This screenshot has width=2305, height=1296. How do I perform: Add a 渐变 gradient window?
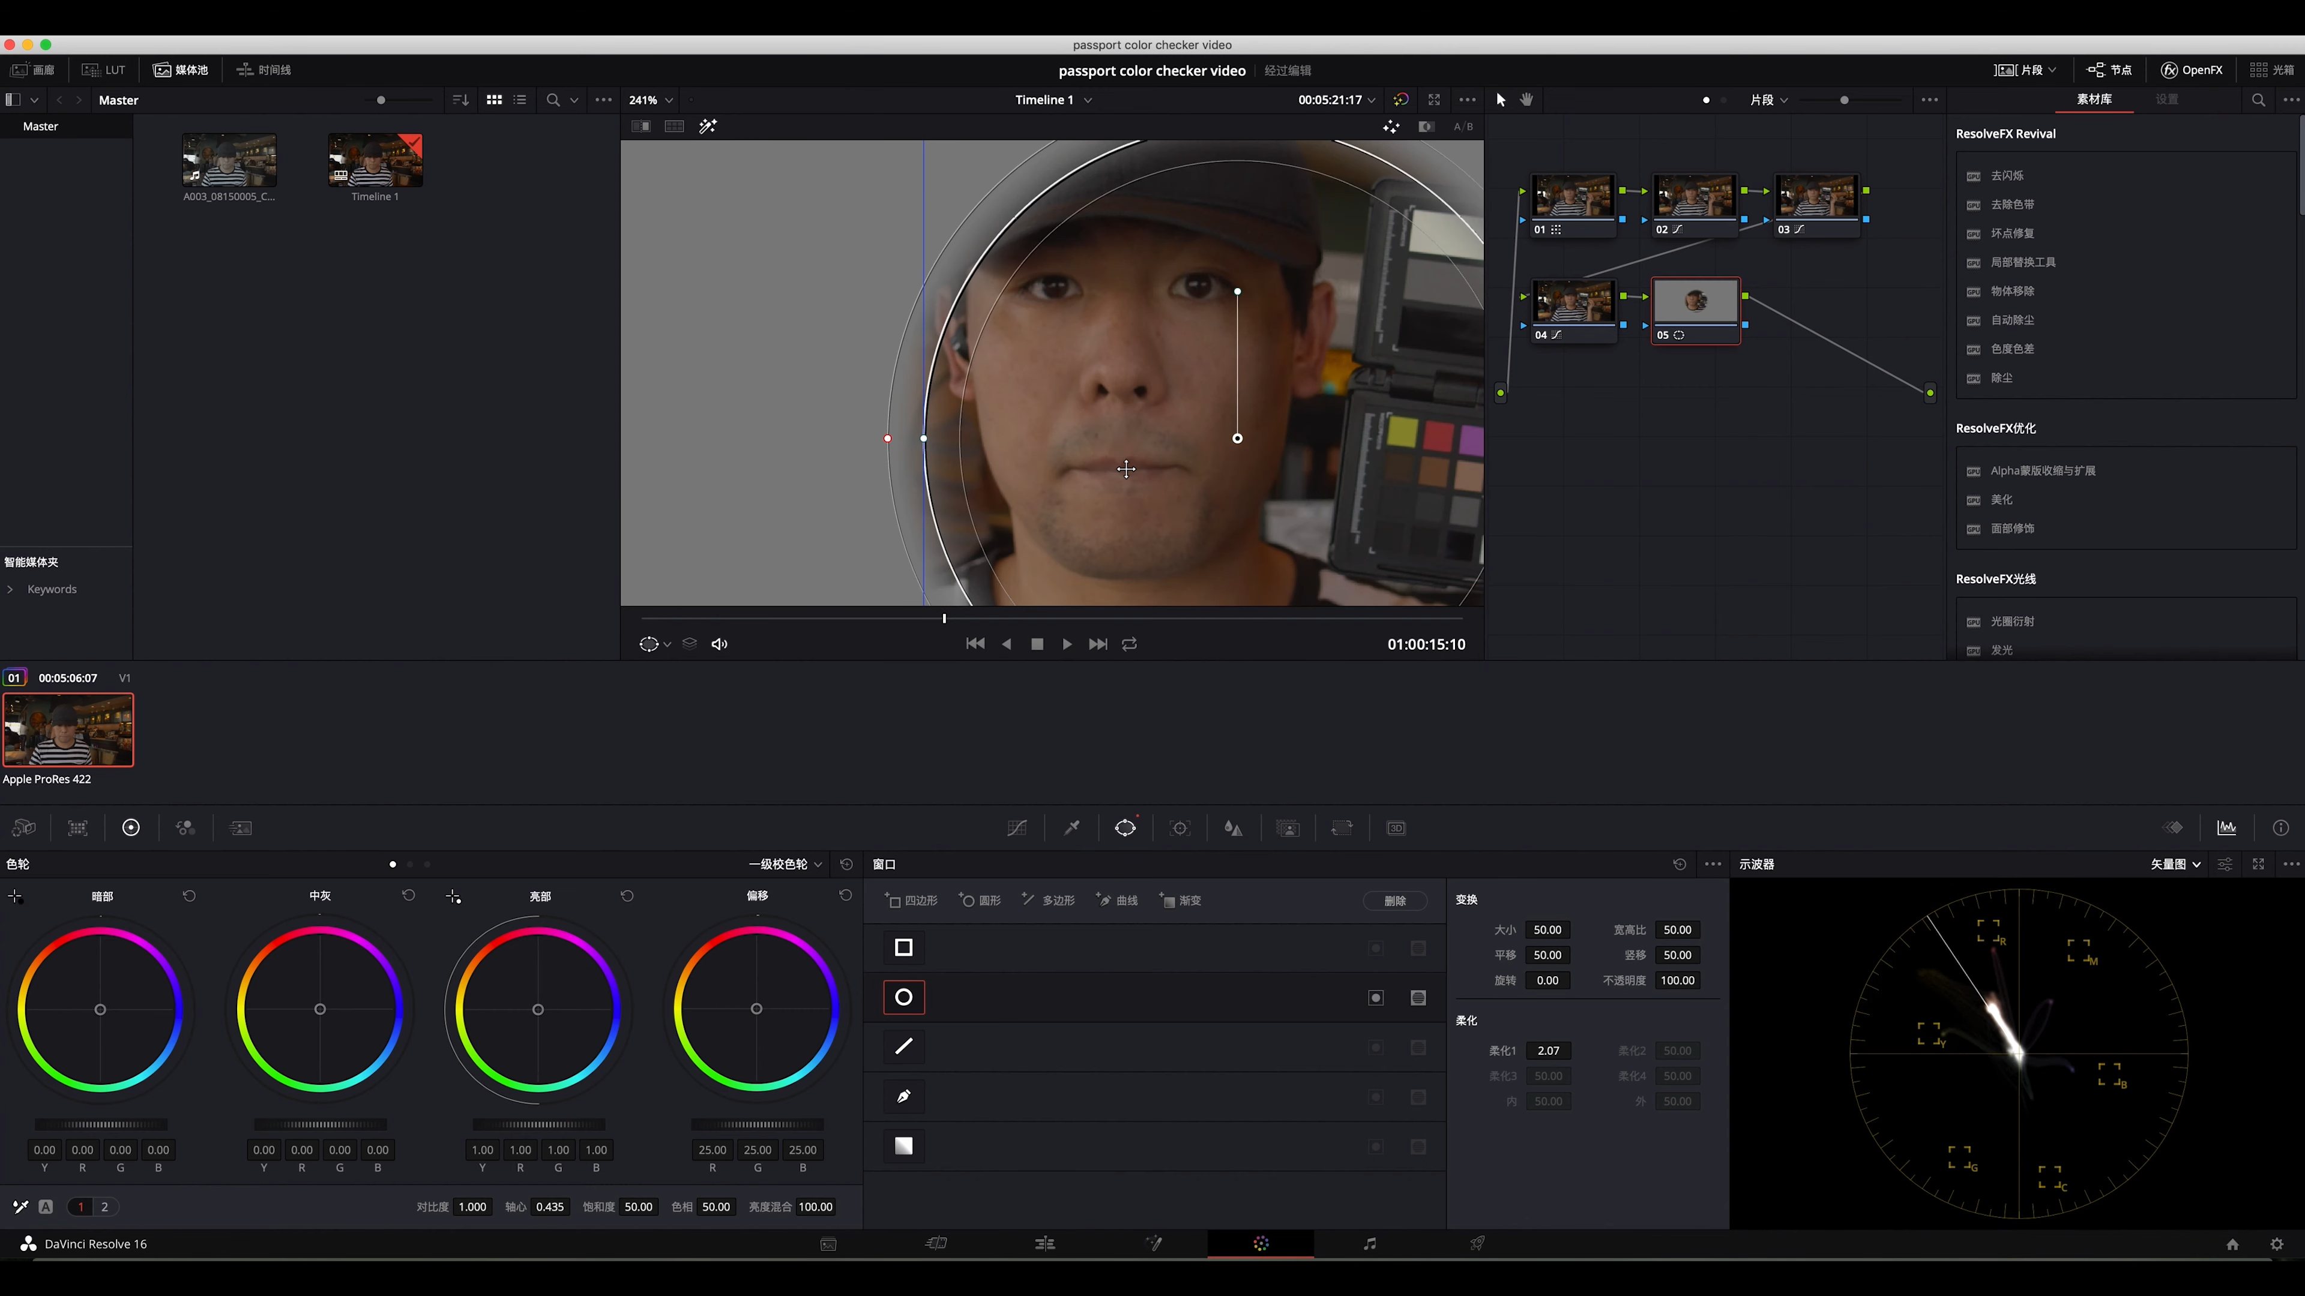tap(1180, 901)
